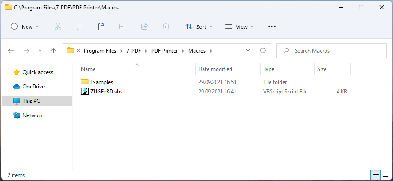Viewport: 393px width, 181px height.
Task: Click the 29.09.2021 16:53 date cell
Action: click(x=217, y=82)
